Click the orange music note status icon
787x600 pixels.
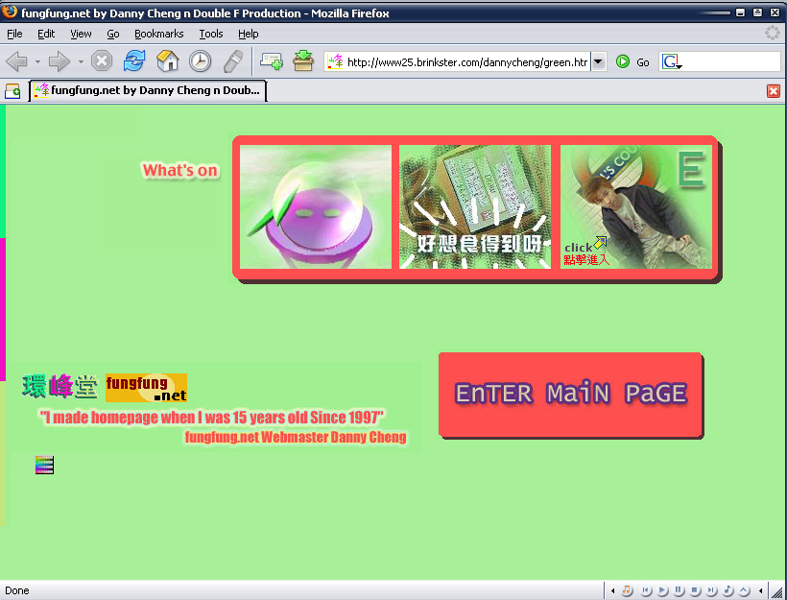(628, 589)
